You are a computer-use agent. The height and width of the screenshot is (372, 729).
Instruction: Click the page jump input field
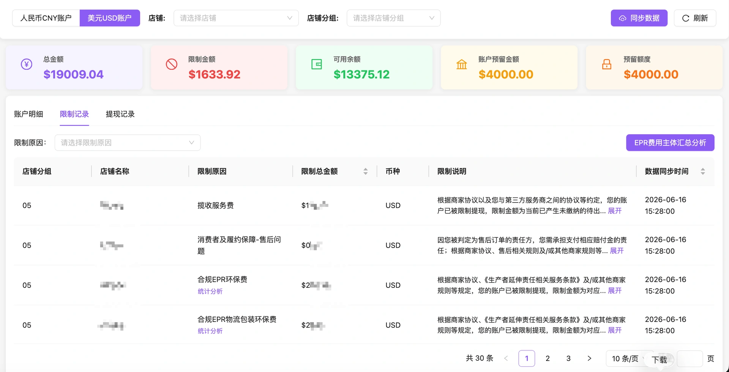690,358
